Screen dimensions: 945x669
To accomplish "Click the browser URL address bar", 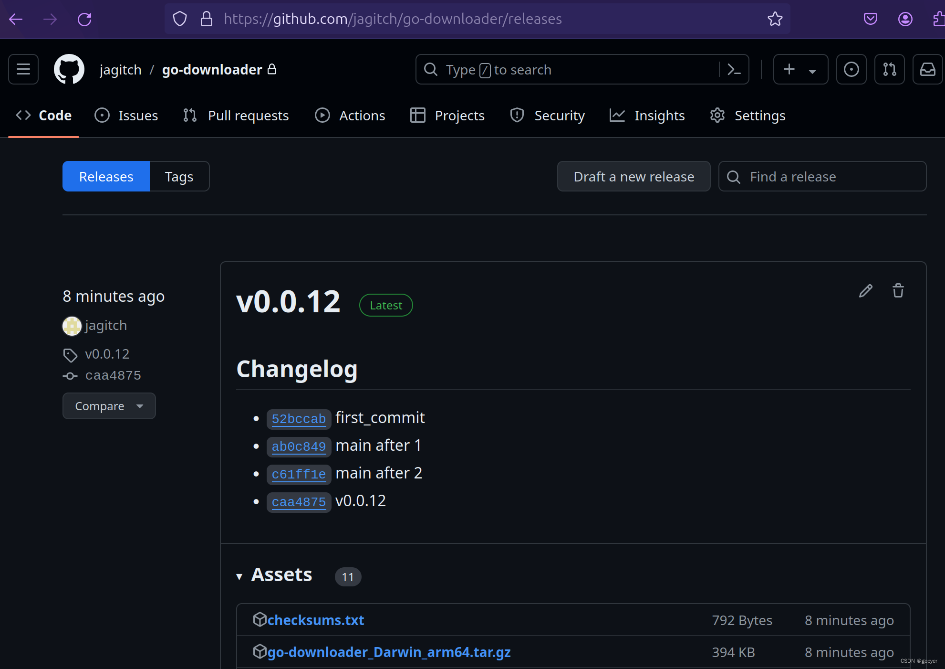I will 477,19.
